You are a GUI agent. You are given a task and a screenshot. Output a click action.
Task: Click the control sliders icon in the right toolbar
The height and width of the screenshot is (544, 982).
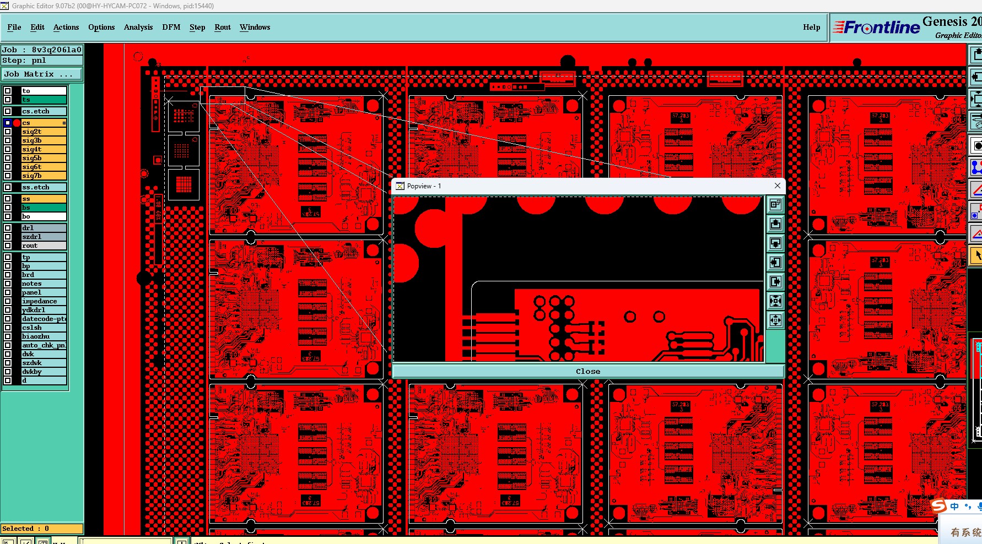[x=976, y=121]
